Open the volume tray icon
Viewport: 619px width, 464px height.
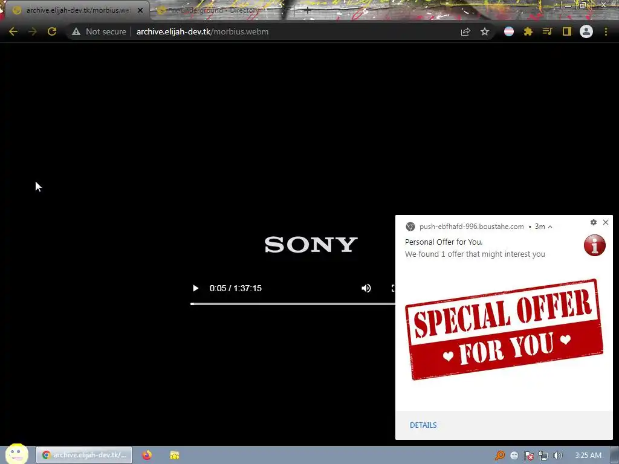pyautogui.click(x=557, y=456)
